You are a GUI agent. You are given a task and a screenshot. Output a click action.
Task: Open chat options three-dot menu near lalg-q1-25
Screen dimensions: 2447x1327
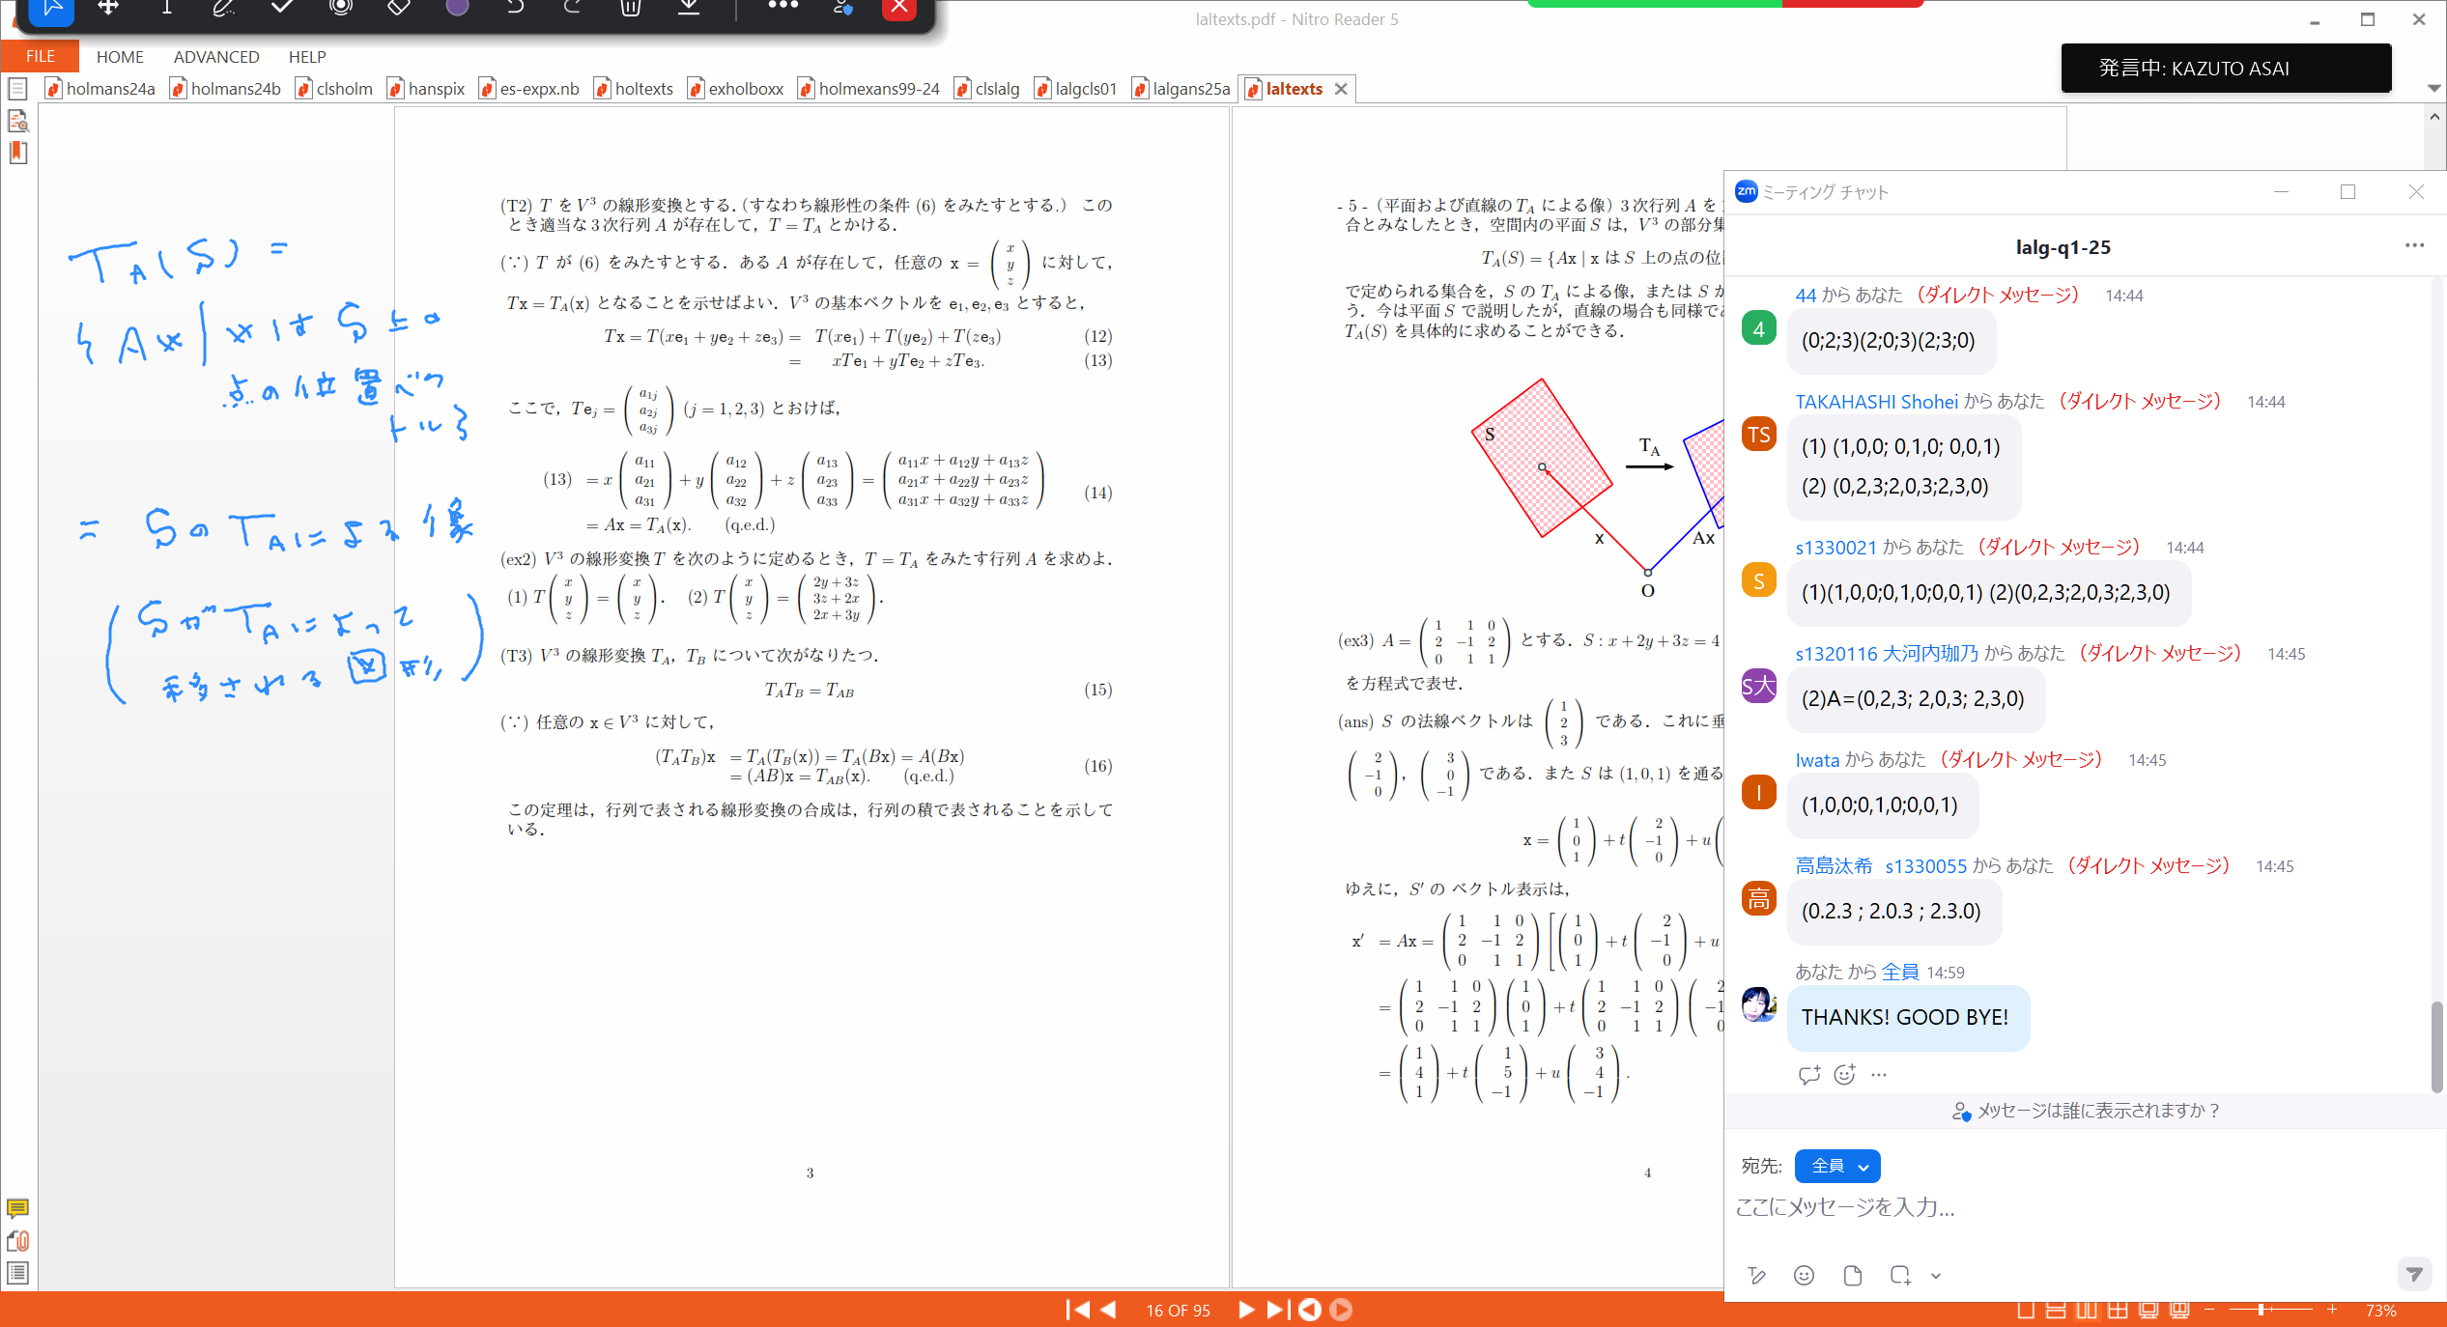pyautogui.click(x=2414, y=245)
